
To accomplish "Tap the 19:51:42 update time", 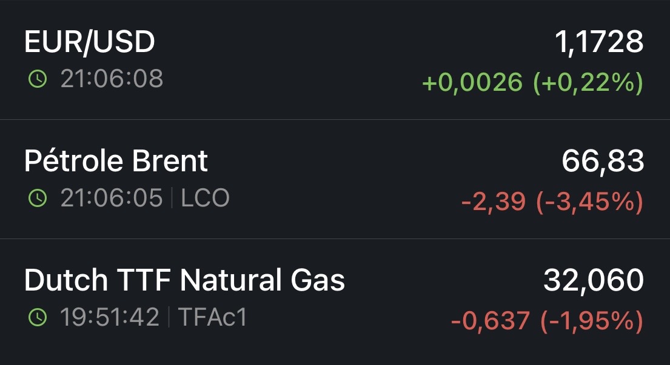I will tap(110, 317).
